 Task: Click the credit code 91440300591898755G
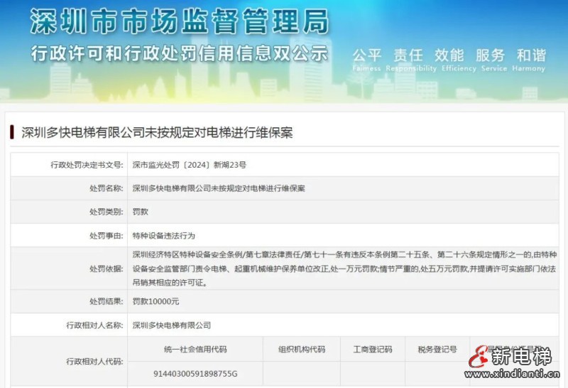(195, 373)
